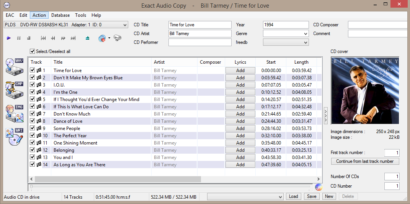This screenshot has height=204, width=410.
Task: Uncheck track 3 I.O.U. checkbox
Action: tap(33, 85)
